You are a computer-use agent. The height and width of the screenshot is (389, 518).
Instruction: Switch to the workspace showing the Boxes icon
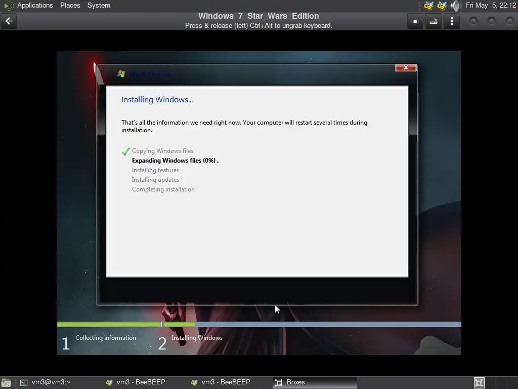tap(479, 383)
